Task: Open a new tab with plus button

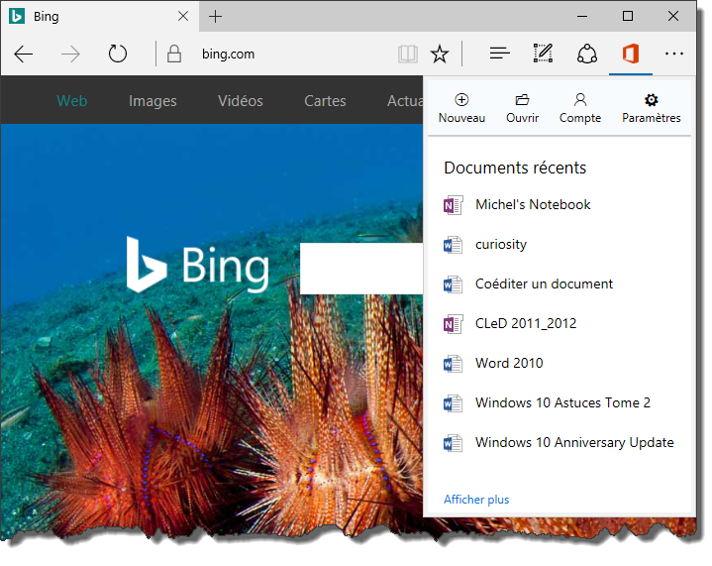Action: (216, 17)
